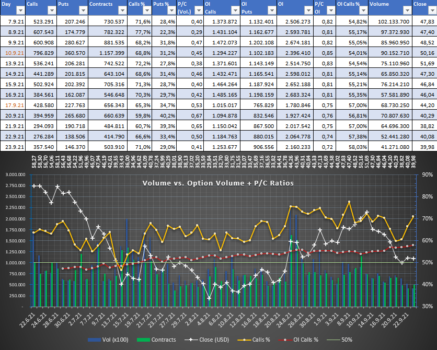Open the OI column filter dropdown
This screenshot has height=350, width=437.
coord(308,10)
